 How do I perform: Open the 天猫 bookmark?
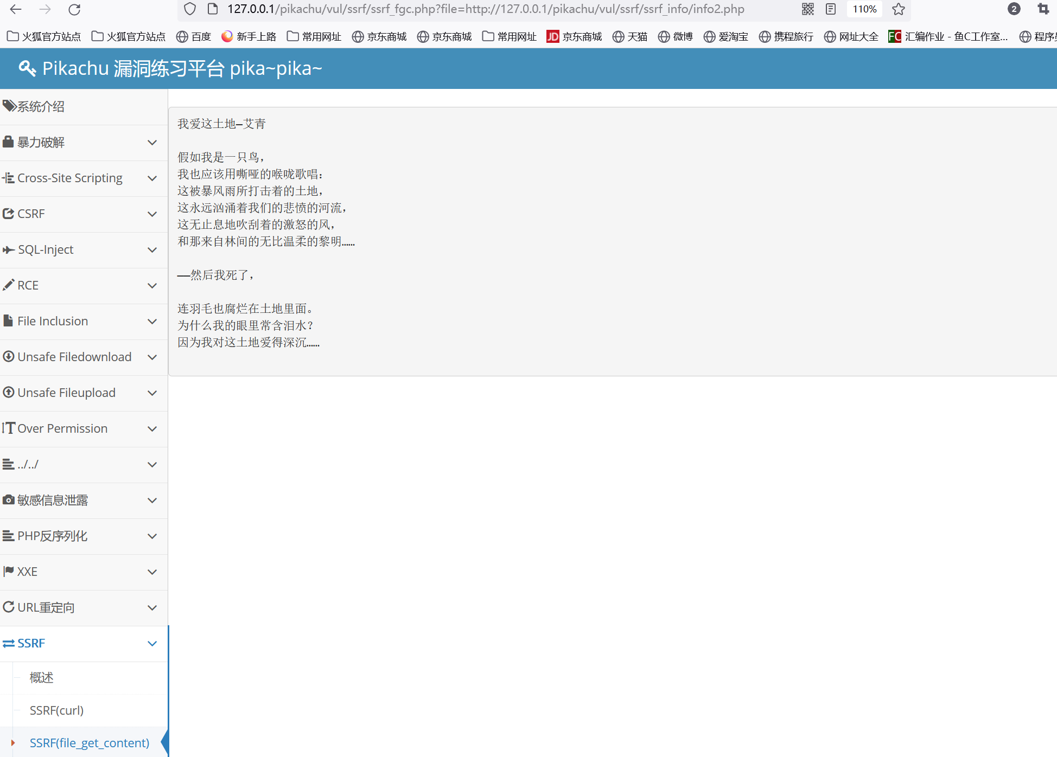630,36
